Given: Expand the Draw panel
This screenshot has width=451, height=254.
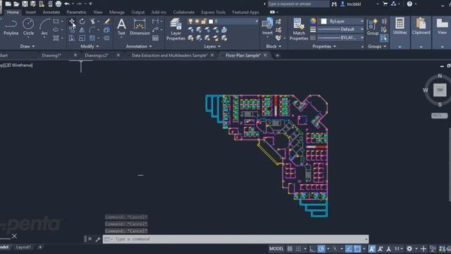Looking at the screenshot, I should [27, 47].
